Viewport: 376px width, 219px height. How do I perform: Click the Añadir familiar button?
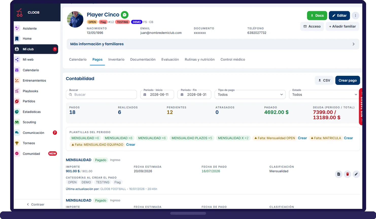click(x=343, y=26)
